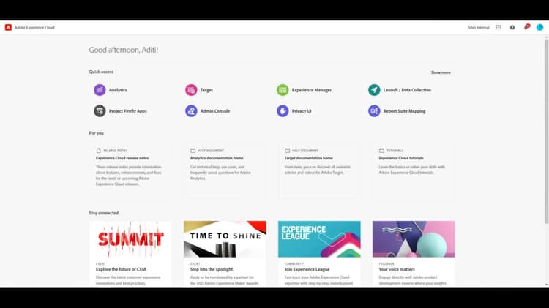549x308 pixels.
Task: Open the app switcher grid icon
Action: [x=498, y=27]
